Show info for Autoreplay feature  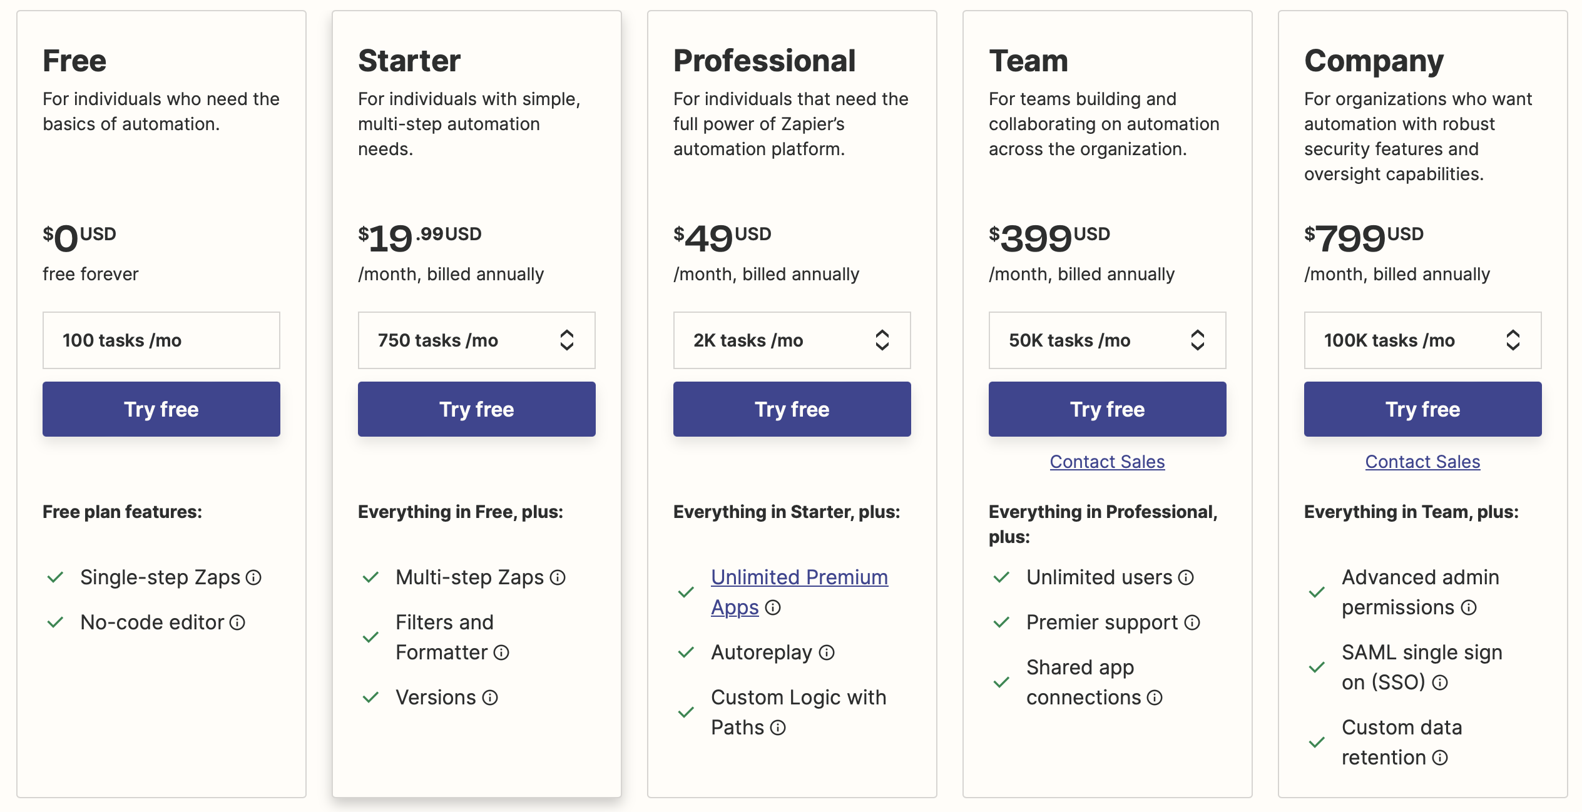pyautogui.click(x=827, y=652)
